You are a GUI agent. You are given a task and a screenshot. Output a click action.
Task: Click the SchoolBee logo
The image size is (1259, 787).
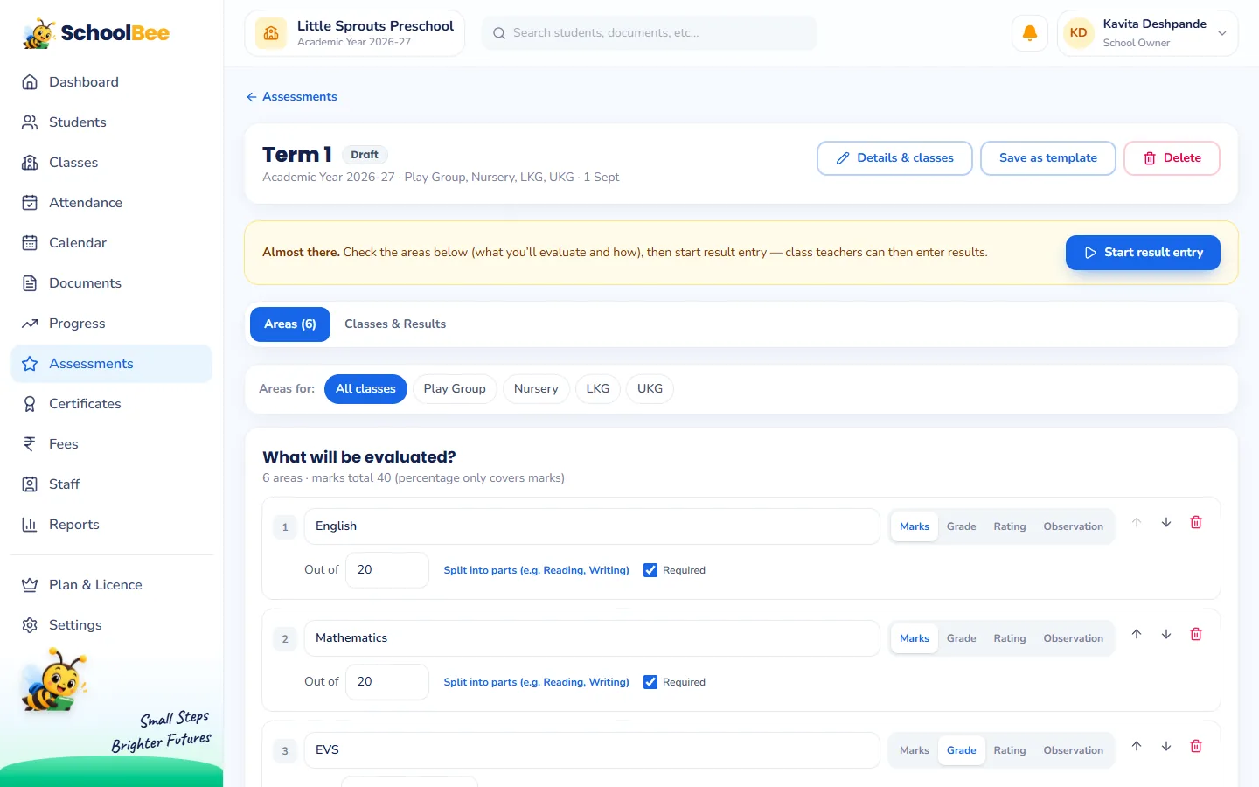tap(96, 33)
